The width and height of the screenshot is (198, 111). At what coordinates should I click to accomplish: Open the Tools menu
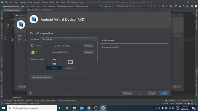pyautogui.click(x=62, y=2)
